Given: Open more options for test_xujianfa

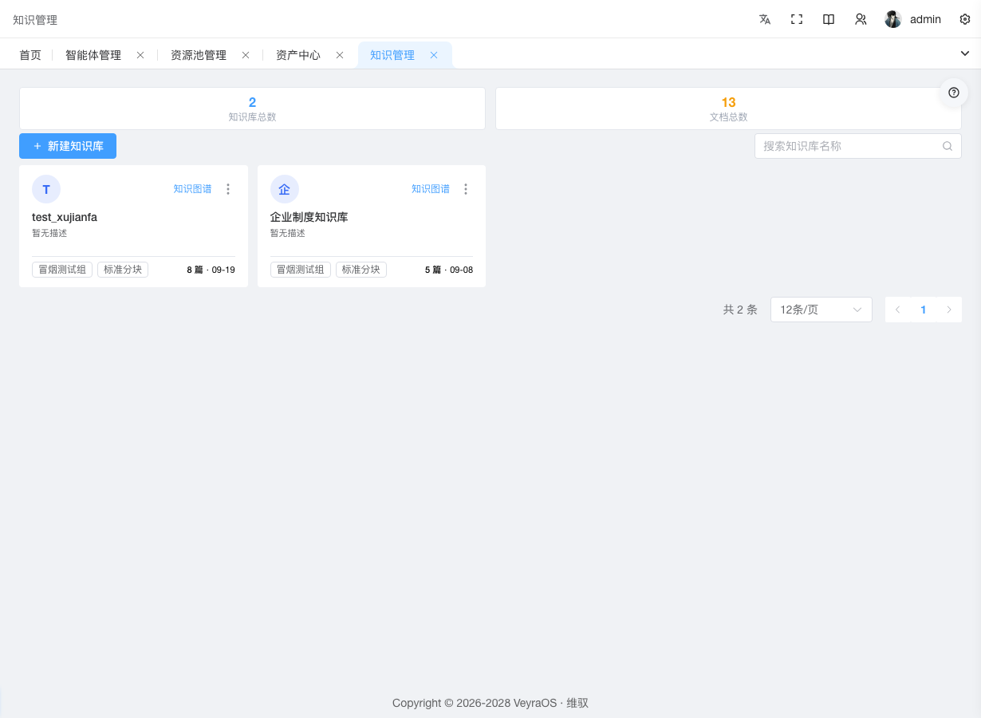Looking at the screenshot, I should coord(228,189).
